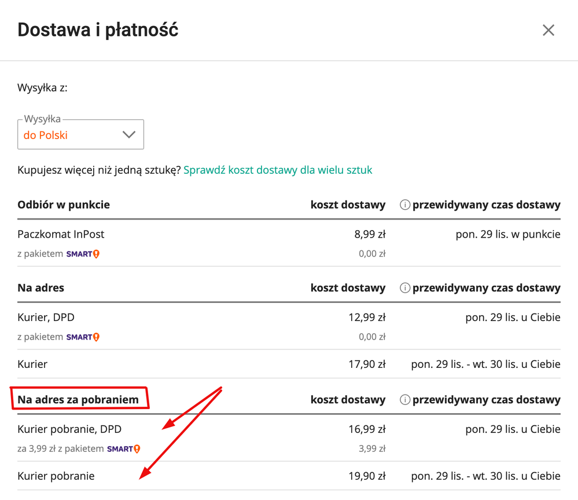Choose Kurier pobranie priced 19,90 zł
This screenshot has width=578, height=500.
pyautogui.click(x=56, y=476)
